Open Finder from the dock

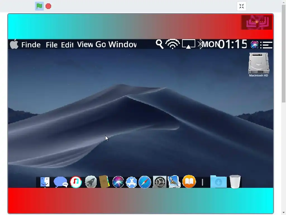point(45,182)
